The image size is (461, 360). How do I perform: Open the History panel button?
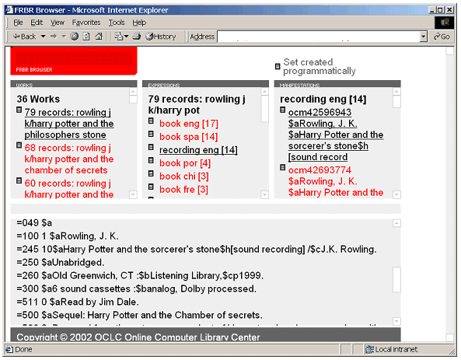(x=161, y=37)
